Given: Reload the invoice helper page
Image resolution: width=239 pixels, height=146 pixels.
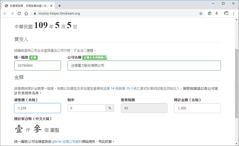Looking at the screenshot, I should click(x=19, y=13).
